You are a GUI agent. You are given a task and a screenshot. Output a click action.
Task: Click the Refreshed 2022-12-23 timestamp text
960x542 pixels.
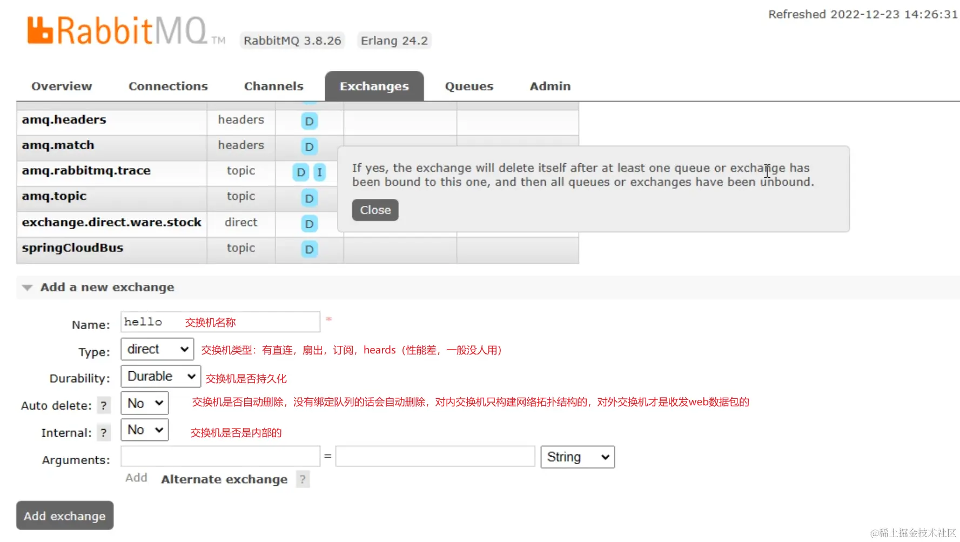tap(863, 15)
